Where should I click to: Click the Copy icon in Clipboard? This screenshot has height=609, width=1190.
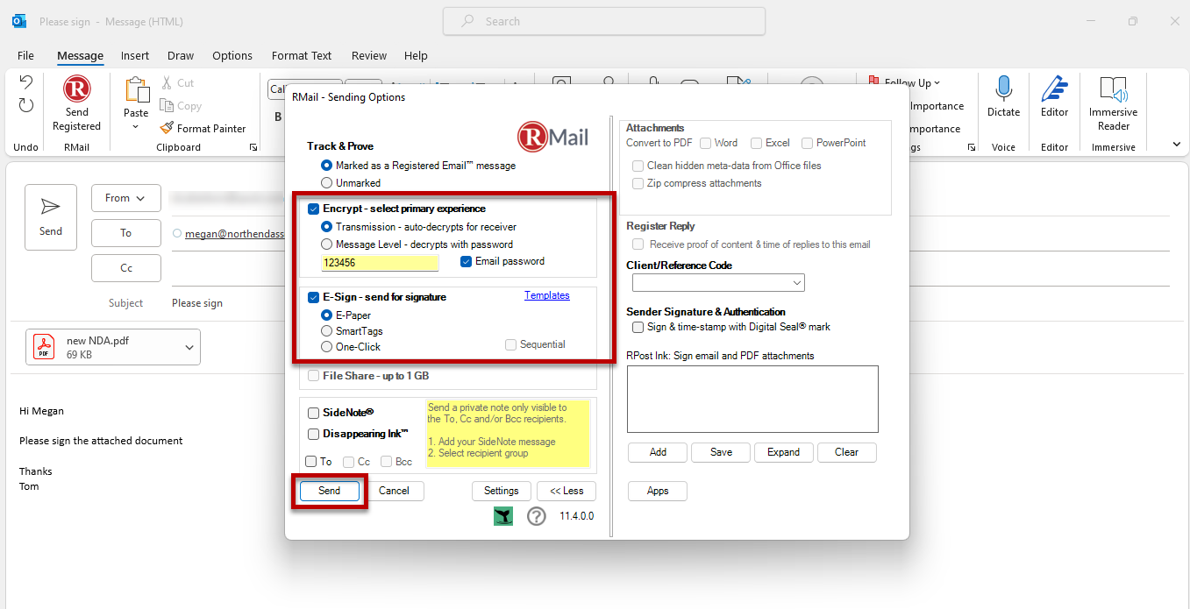(167, 106)
